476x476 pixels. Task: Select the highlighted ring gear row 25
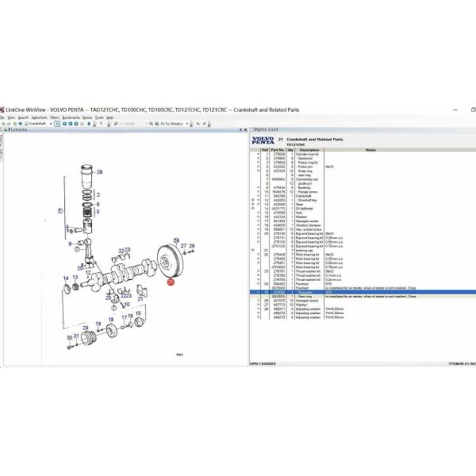(x=363, y=292)
